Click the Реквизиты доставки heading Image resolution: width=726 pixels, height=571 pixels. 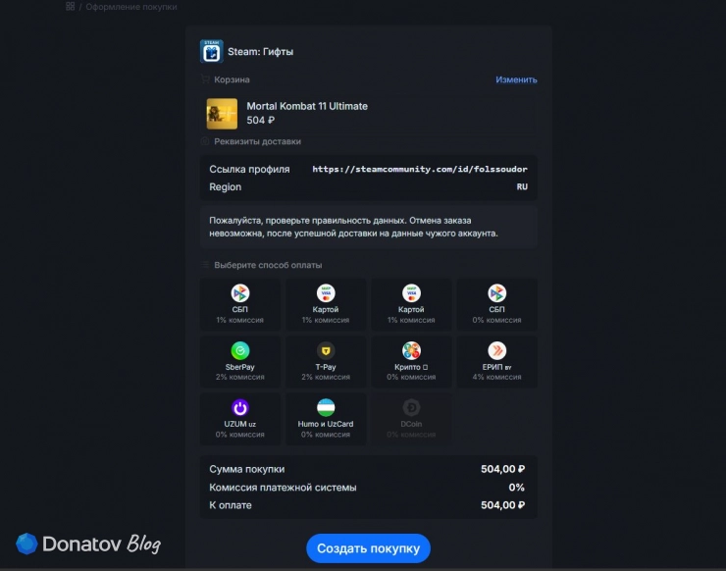click(x=257, y=141)
